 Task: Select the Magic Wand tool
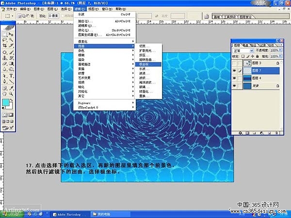coord(11,40)
